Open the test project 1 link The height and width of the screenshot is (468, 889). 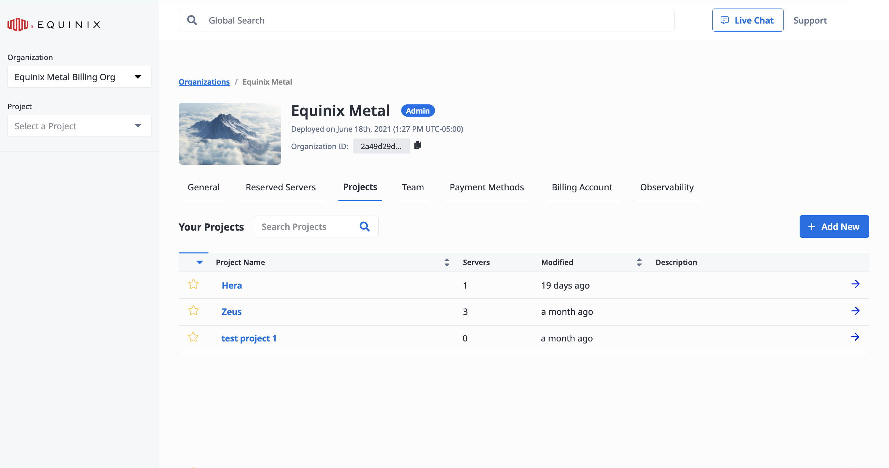point(249,338)
